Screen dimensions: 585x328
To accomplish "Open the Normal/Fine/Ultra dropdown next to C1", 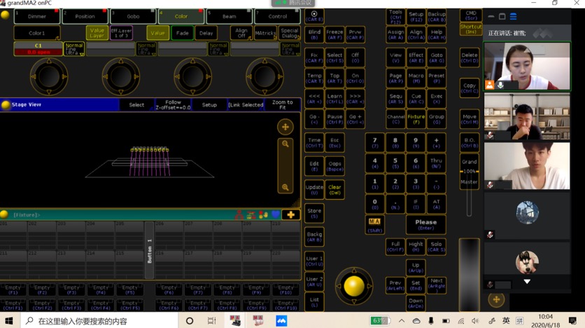I will (x=74, y=49).
